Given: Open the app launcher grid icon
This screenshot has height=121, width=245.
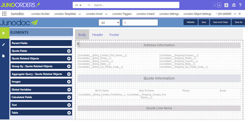Looking at the screenshot, I should coord(4,14).
